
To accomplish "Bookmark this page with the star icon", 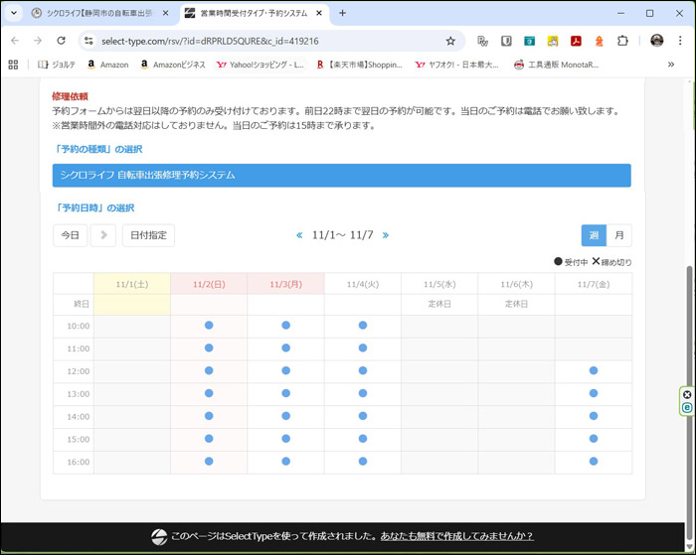I will pos(450,41).
